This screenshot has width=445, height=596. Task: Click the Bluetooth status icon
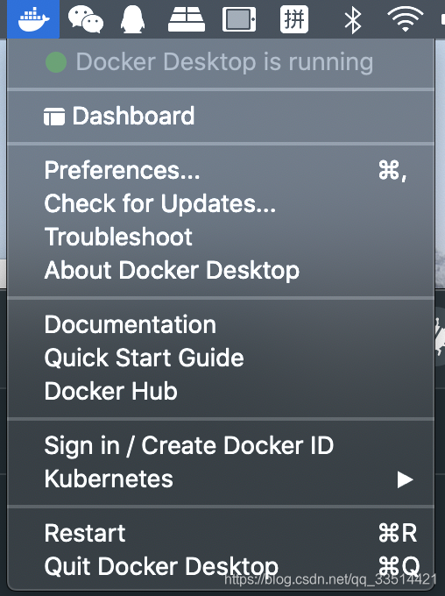pos(353,20)
